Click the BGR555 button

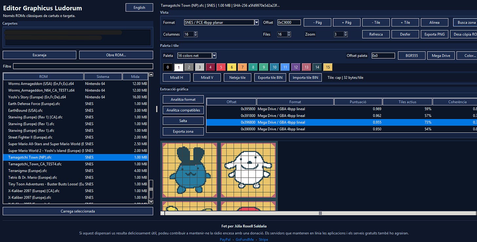point(411,56)
